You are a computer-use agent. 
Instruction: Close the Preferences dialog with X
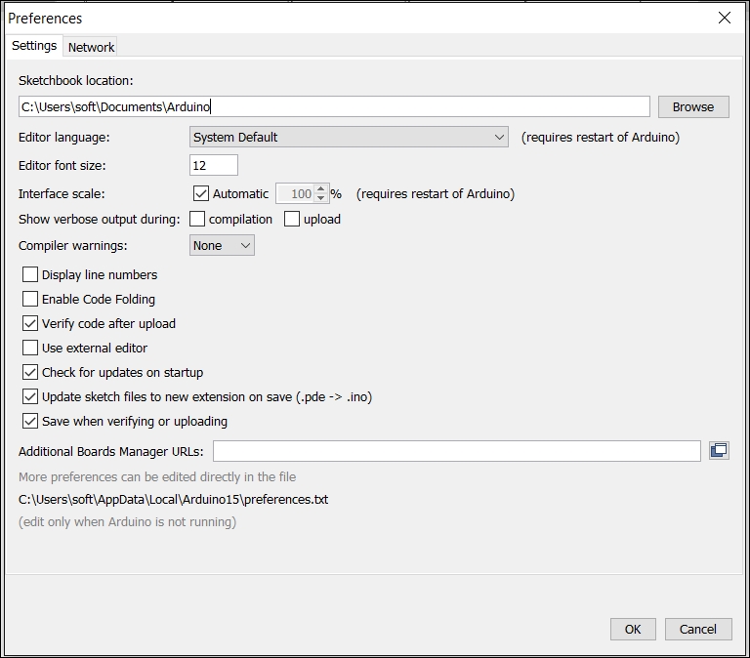coord(725,18)
